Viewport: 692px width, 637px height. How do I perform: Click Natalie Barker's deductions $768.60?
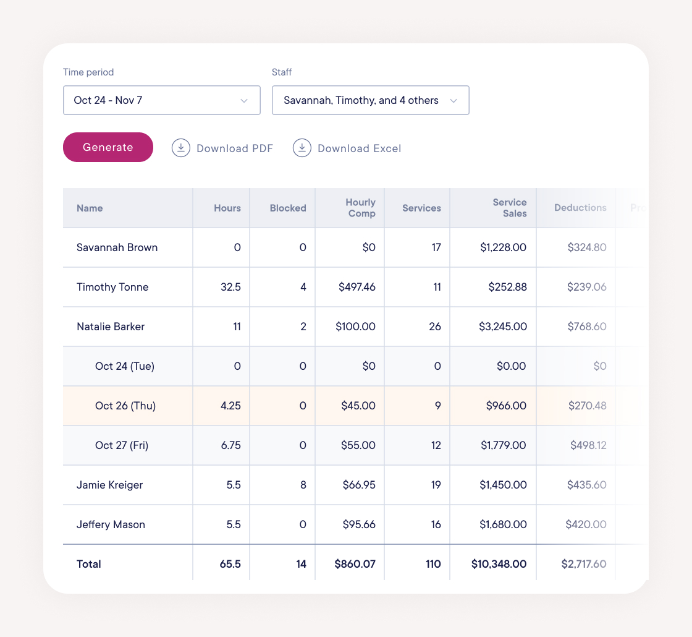click(x=587, y=327)
